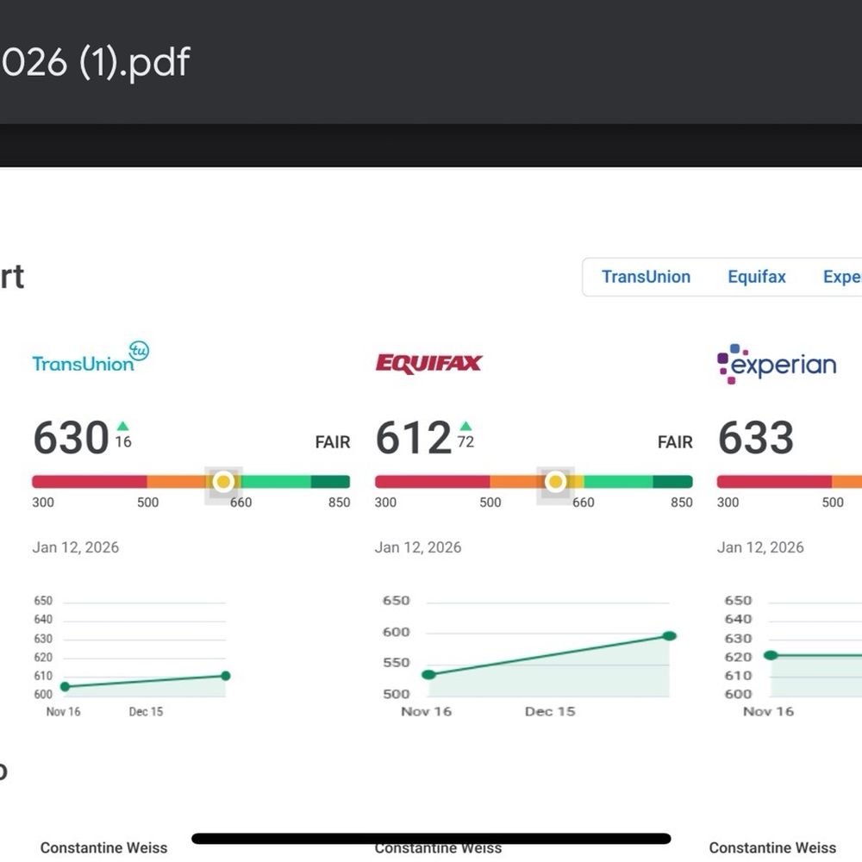The image size is (862, 862).
Task: Click the green up arrow beside 630
Action: [123, 426]
